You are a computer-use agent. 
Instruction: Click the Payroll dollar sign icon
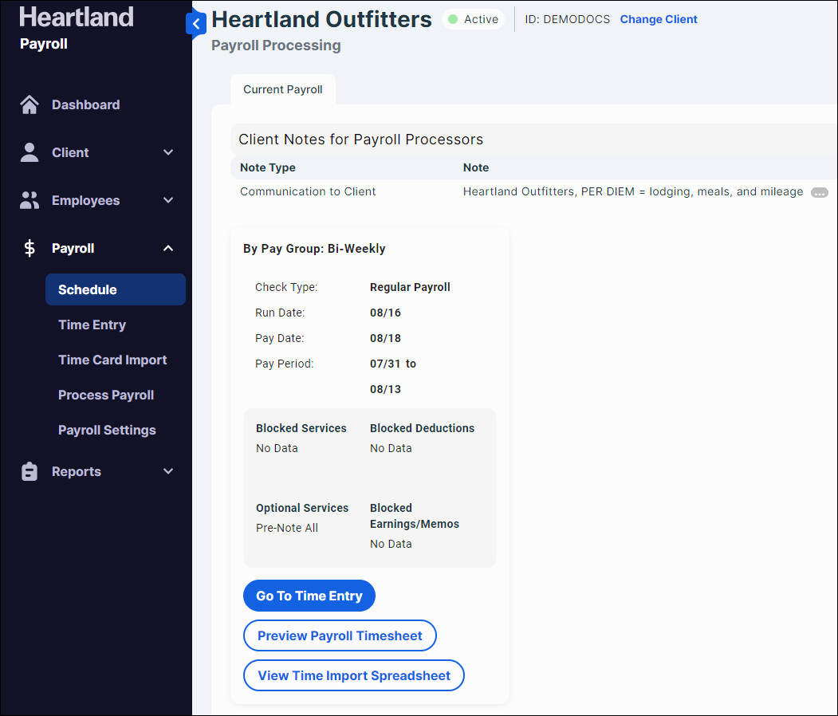30,249
